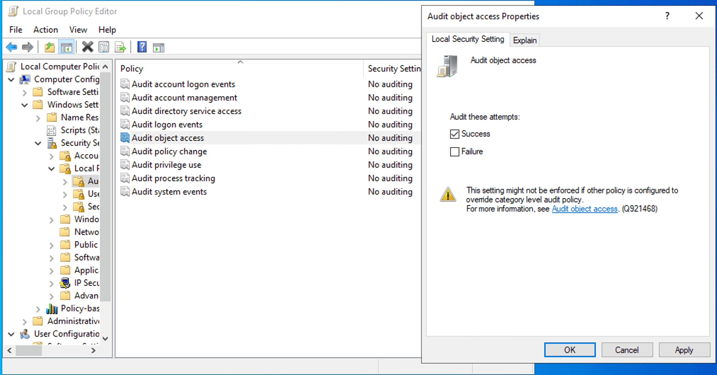Viewport: 717px width, 375px height.
Task: Switch to the Explain tab
Action: tap(524, 40)
